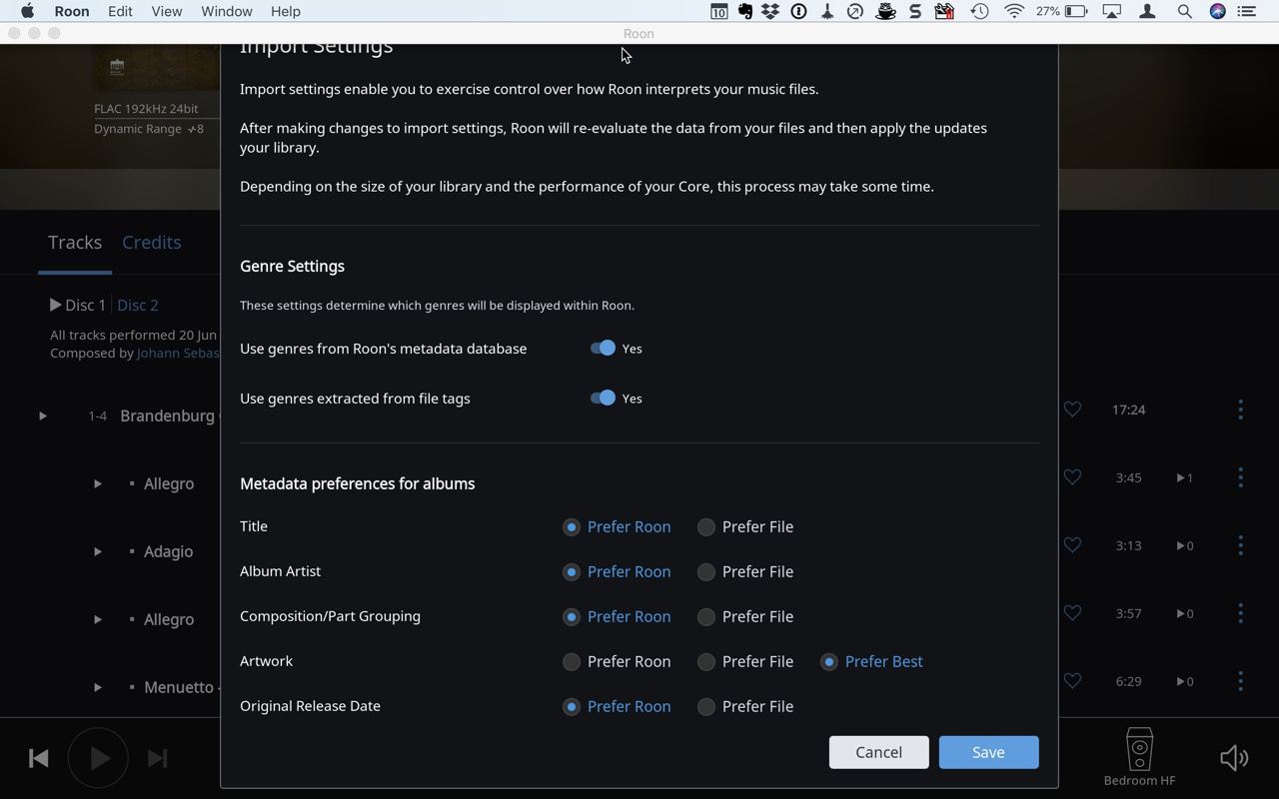Select Prefer File for Album Artist
The image size is (1279, 799).
(x=745, y=572)
